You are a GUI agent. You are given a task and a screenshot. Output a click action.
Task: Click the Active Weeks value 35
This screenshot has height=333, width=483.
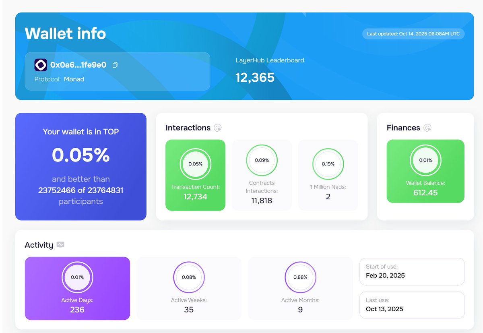pyautogui.click(x=189, y=310)
